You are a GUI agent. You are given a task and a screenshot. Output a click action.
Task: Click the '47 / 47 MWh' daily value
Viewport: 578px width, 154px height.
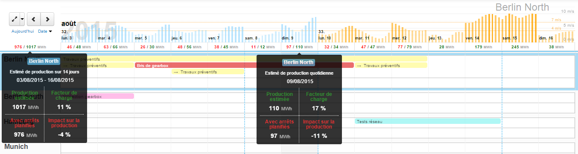(373, 47)
